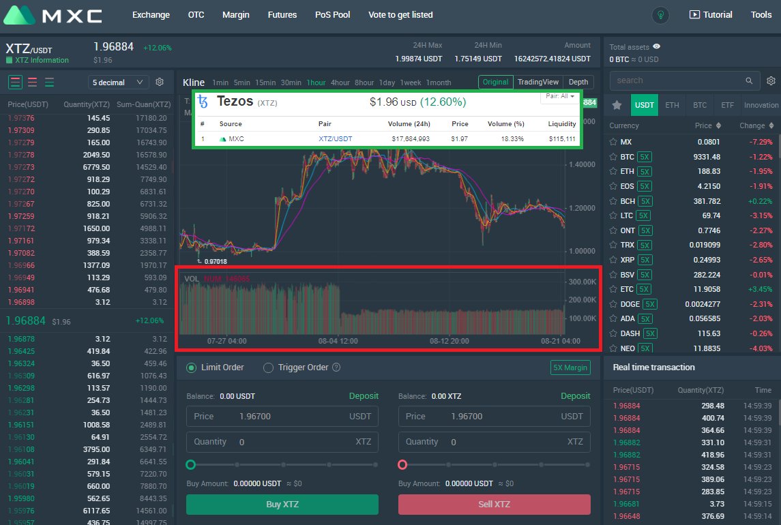The image size is (781, 525).
Task: Click the buy Quantity input field
Action: [x=282, y=442]
